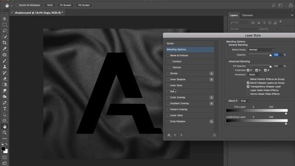Select the displace.psd document tab
The width and height of the screenshot is (295, 166).
[39, 13]
